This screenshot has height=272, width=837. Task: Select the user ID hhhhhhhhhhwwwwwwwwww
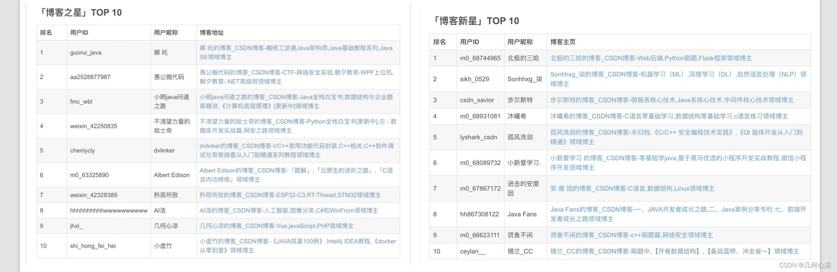[x=109, y=211]
